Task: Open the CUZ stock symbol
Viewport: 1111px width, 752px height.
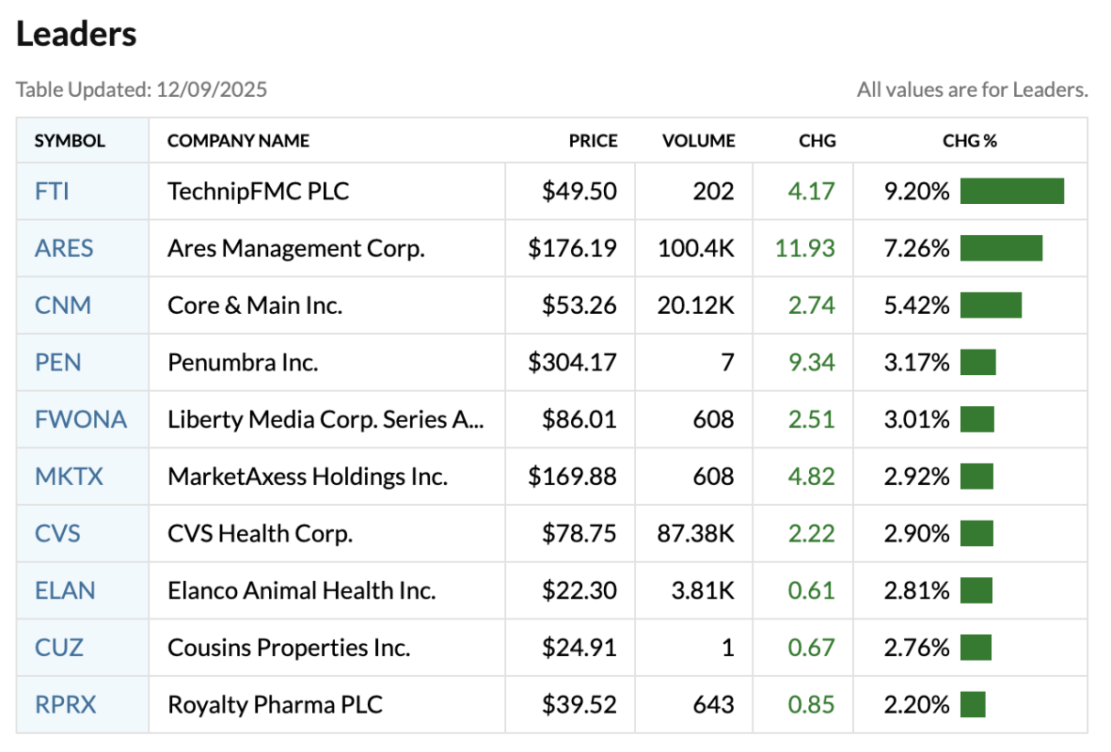Action: (59, 648)
